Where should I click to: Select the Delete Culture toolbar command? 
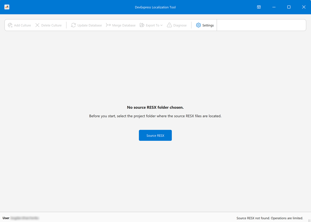tap(49, 25)
